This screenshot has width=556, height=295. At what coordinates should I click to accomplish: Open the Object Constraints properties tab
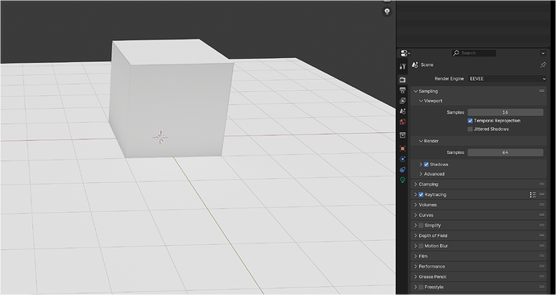402,169
